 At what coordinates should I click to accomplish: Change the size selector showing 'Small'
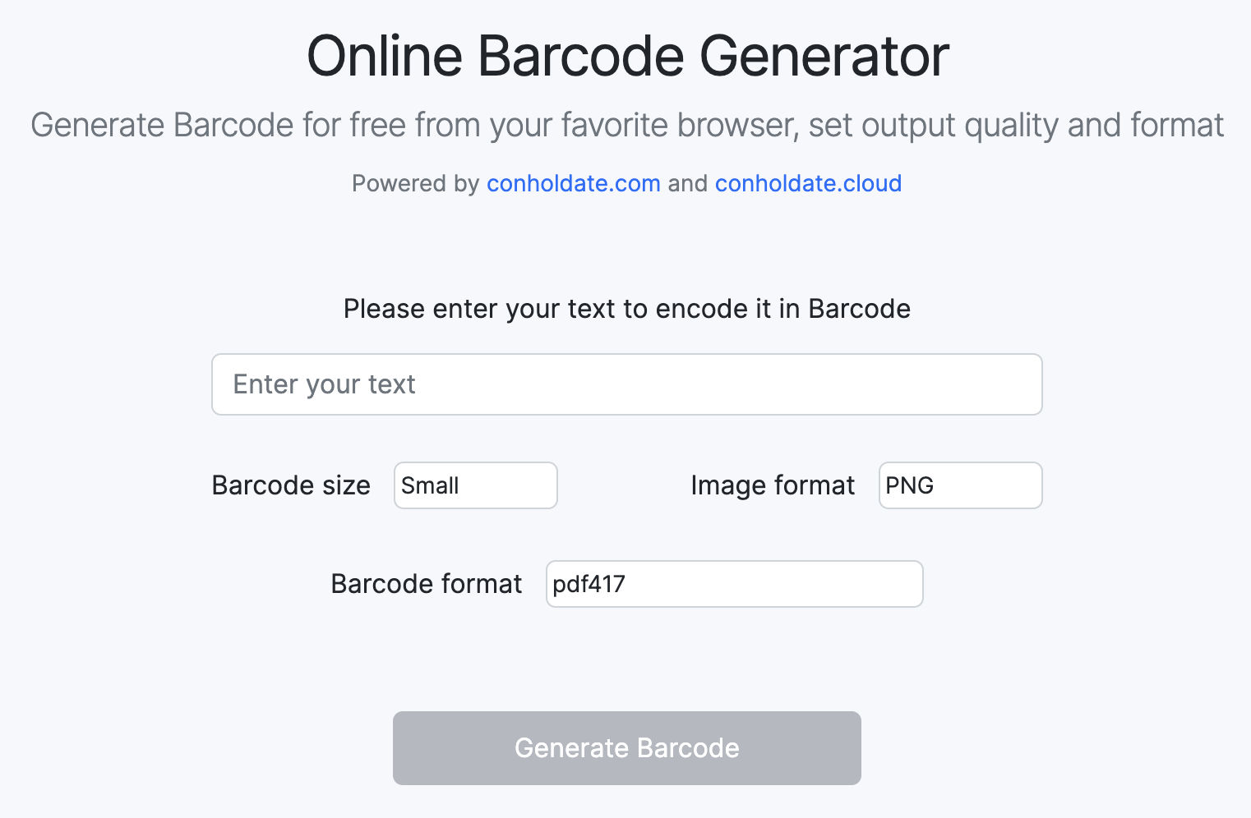(x=475, y=485)
